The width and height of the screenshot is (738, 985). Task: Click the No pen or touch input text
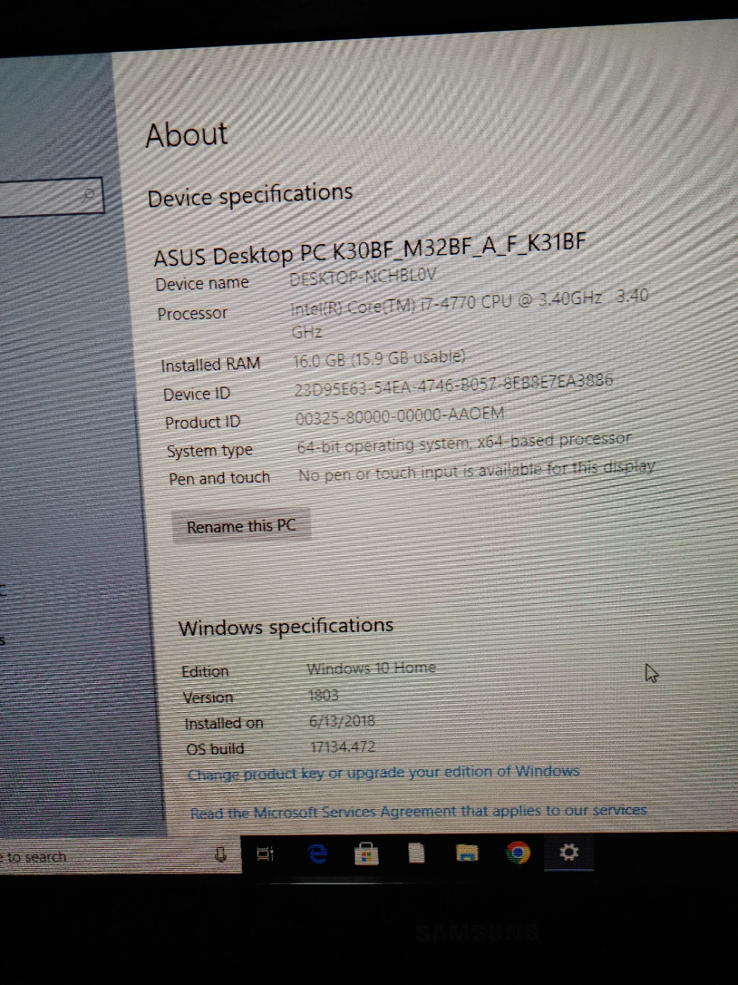coord(477,471)
